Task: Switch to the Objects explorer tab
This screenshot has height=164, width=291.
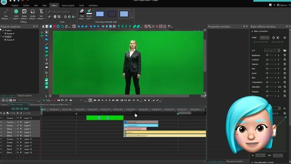Action: point(25,96)
